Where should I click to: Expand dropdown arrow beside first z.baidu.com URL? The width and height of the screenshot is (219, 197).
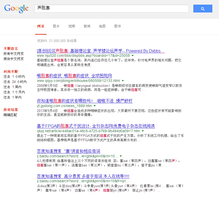coord(121,156)
